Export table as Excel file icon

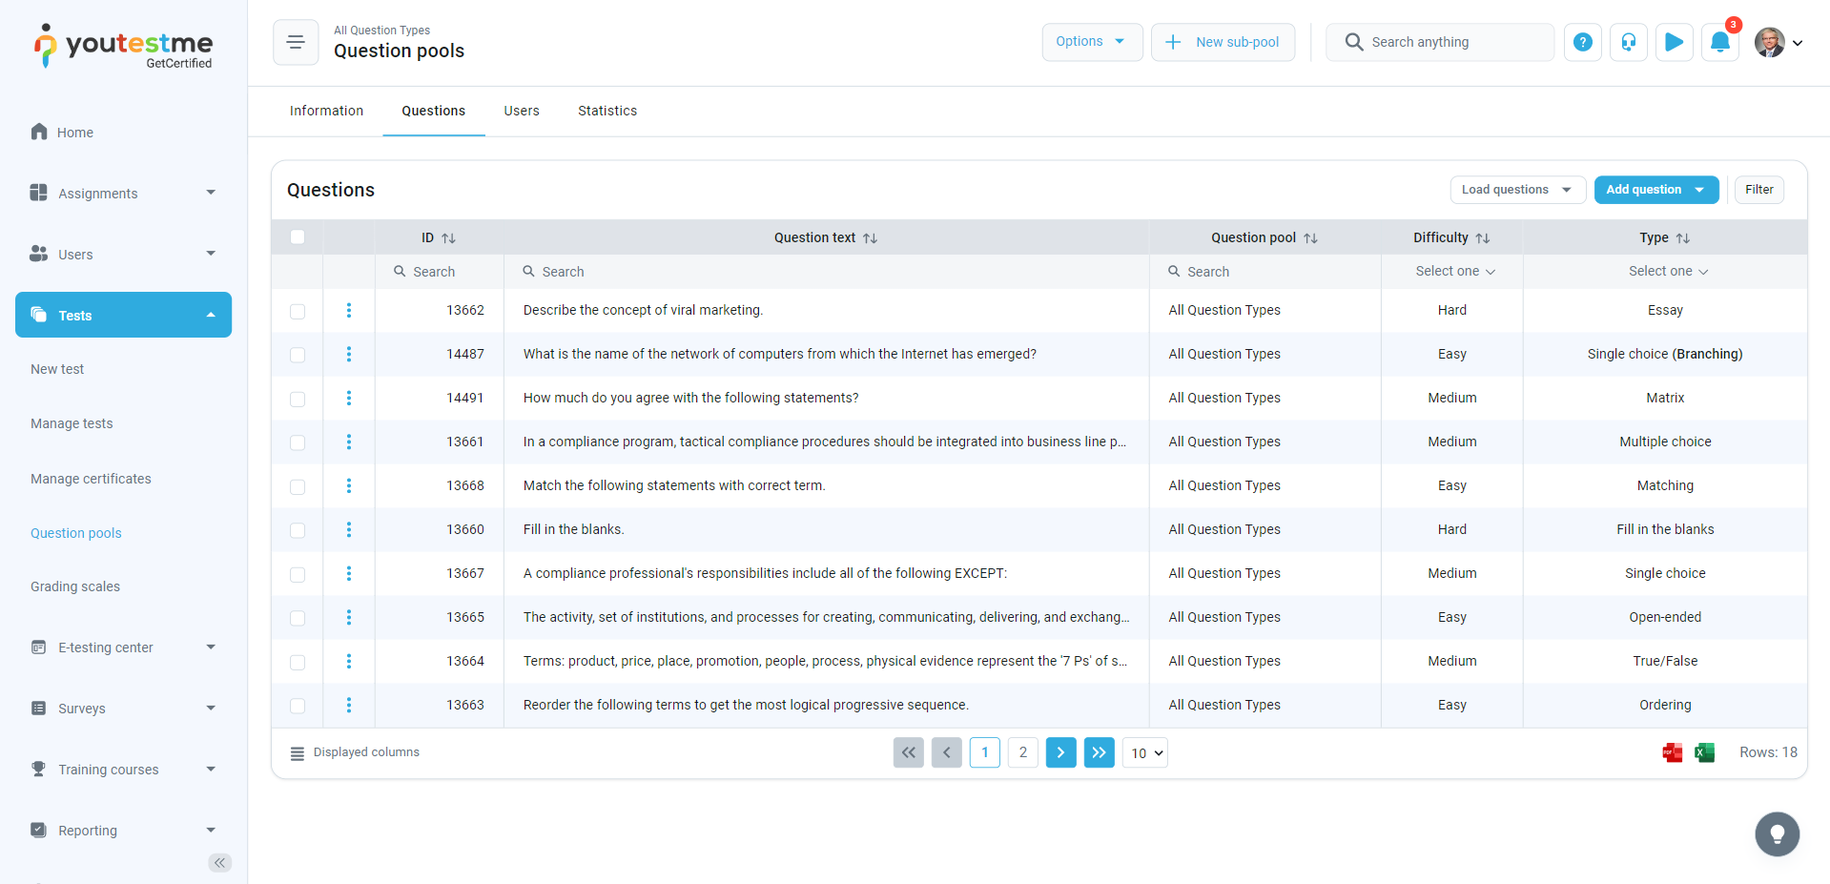1704,752
